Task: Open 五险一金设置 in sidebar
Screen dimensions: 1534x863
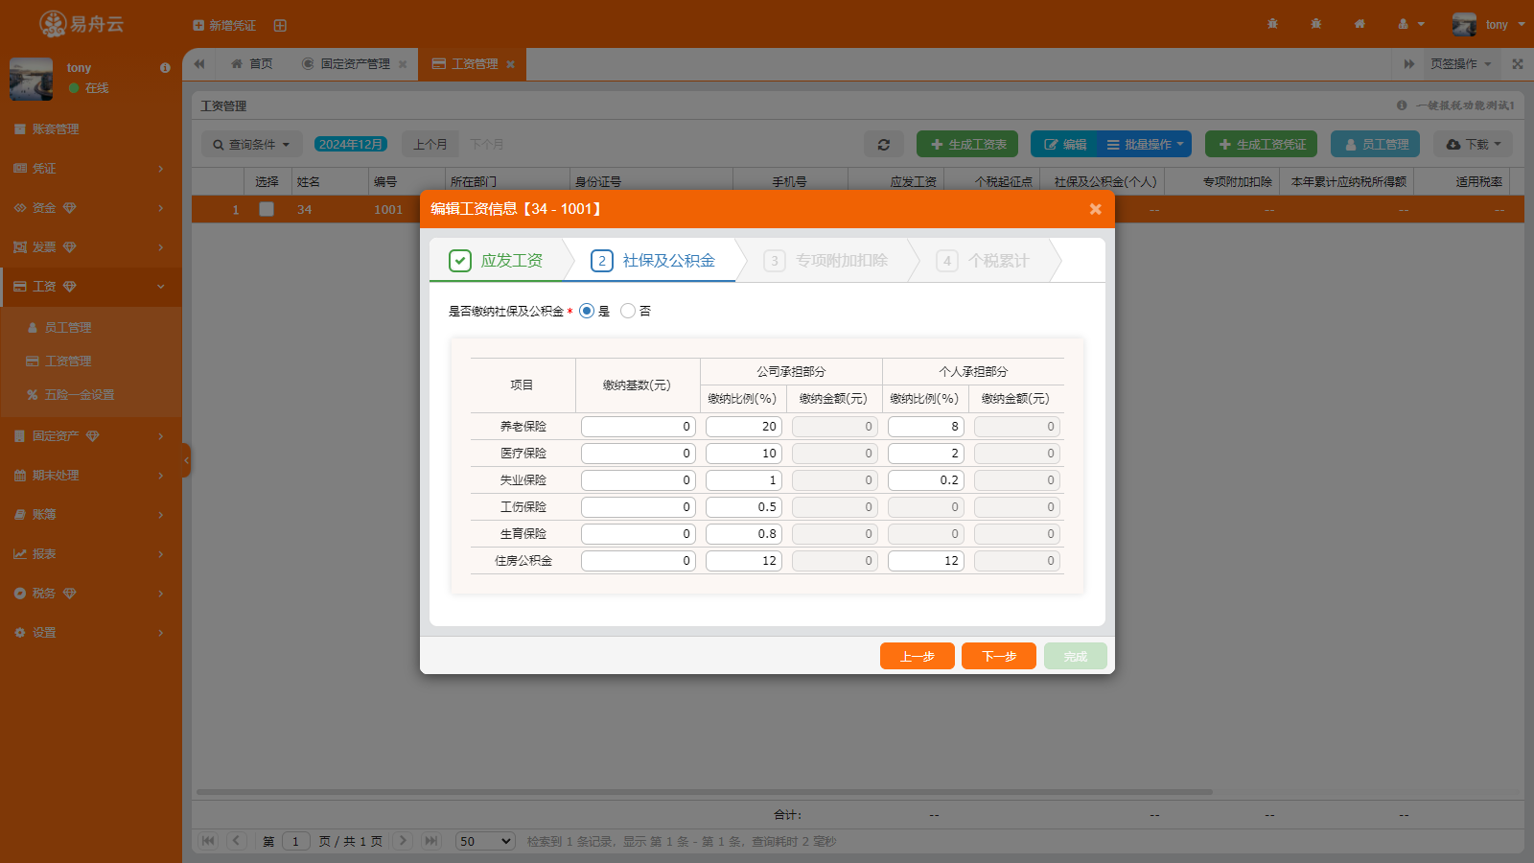Action: [79, 395]
